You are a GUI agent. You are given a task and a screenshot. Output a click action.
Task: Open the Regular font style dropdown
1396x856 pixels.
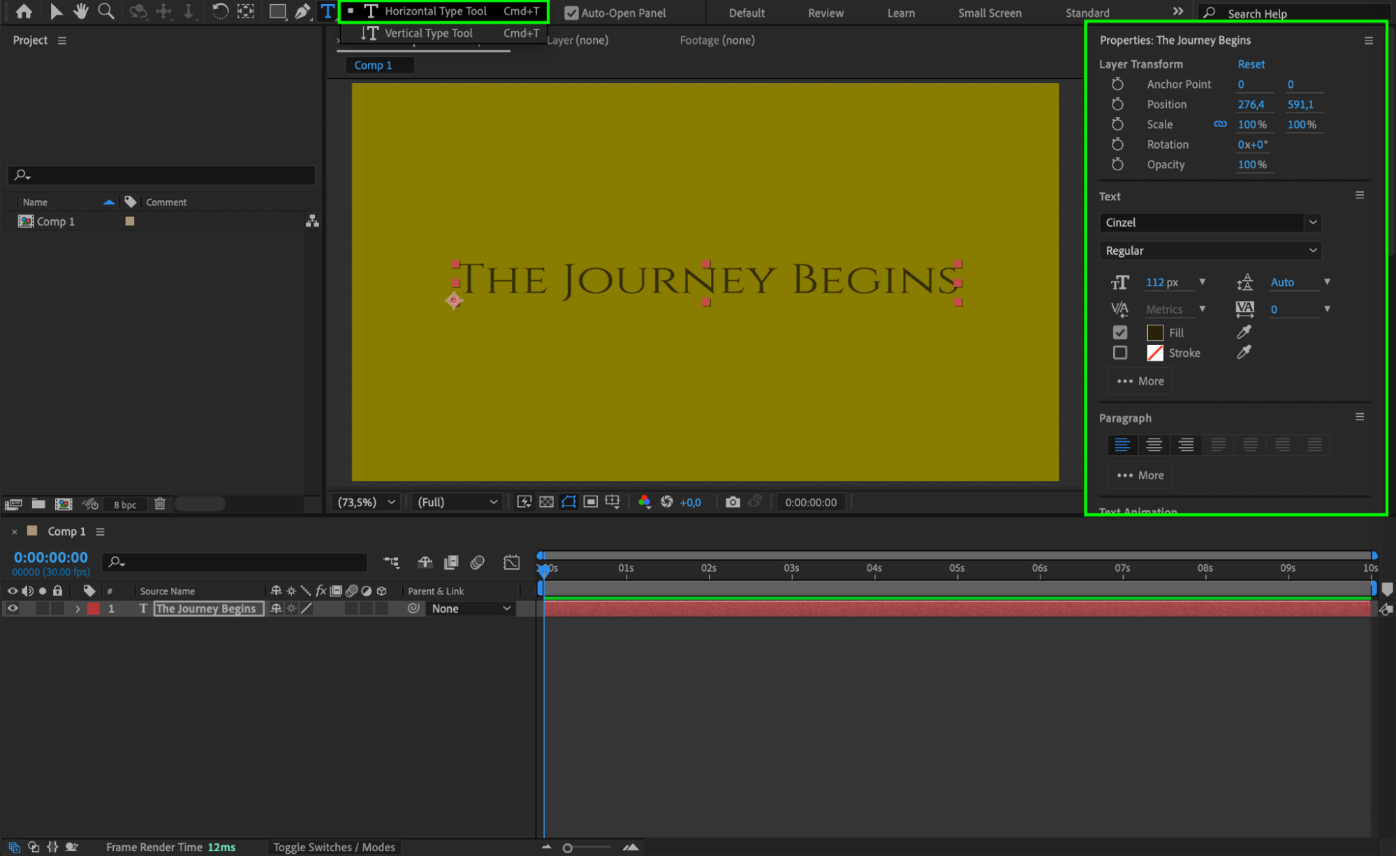tap(1313, 250)
